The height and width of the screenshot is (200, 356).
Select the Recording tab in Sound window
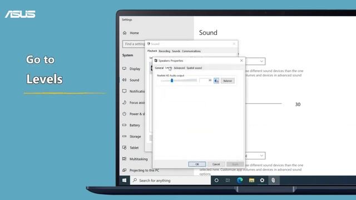pos(165,51)
